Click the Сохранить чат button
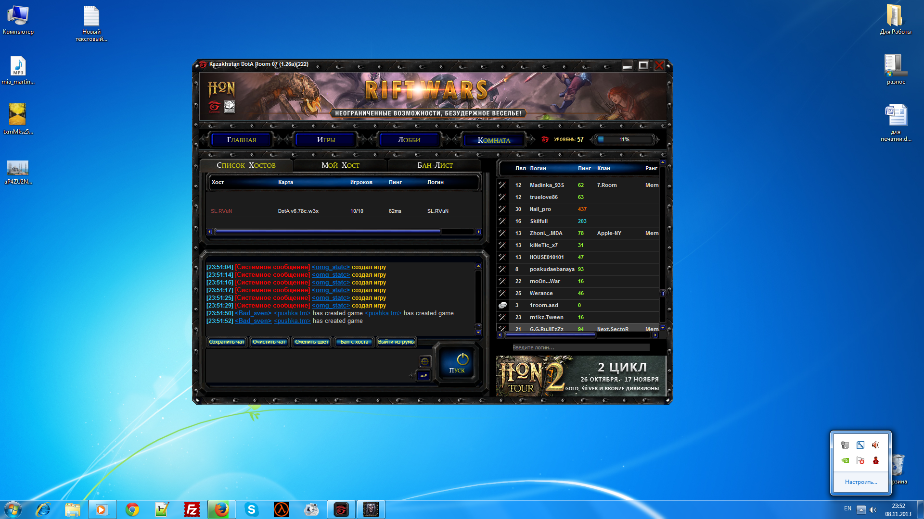The image size is (924, 519). tap(227, 342)
